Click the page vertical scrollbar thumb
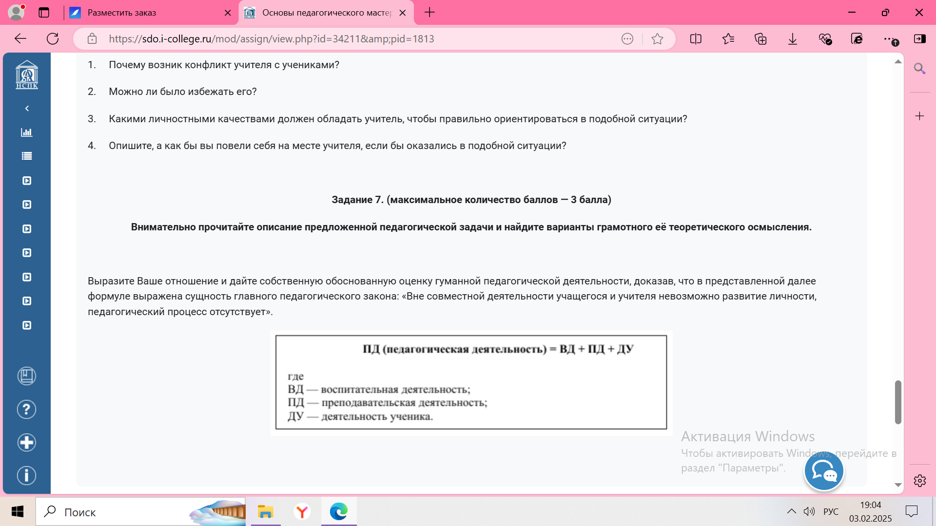Viewport: 936px width, 526px height. [x=898, y=402]
